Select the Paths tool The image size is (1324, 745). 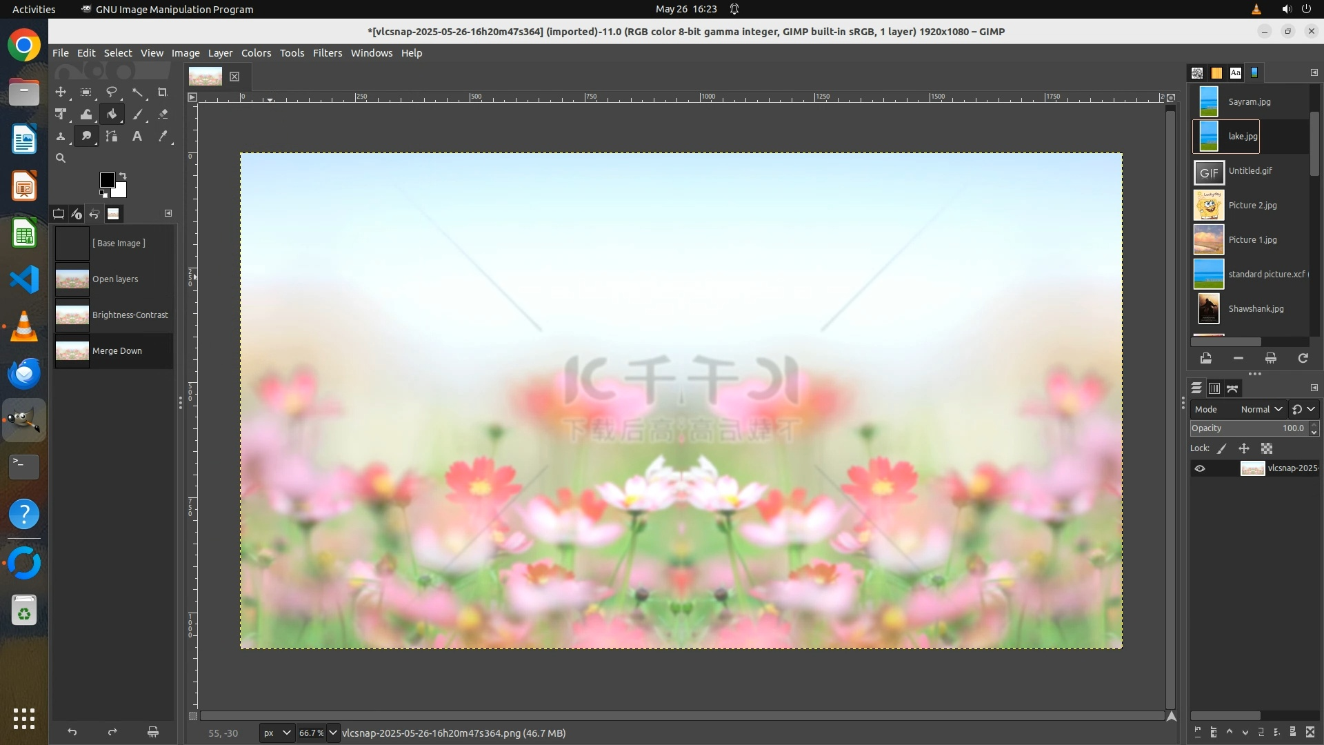(112, 137)
